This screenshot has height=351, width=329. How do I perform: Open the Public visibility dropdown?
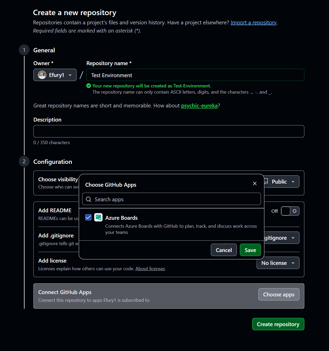coord(281,182)
